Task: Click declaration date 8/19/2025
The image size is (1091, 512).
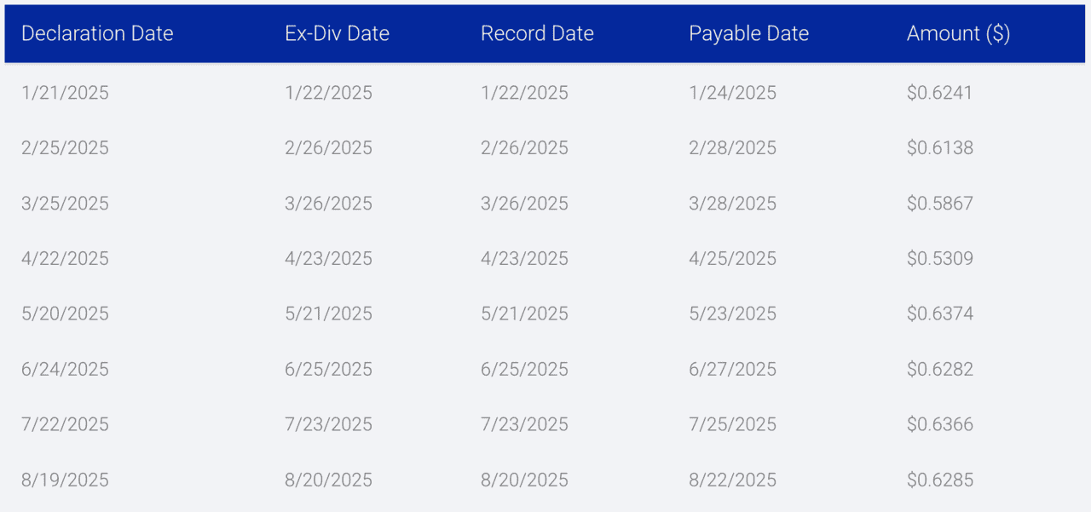Action: pos(65,480)
